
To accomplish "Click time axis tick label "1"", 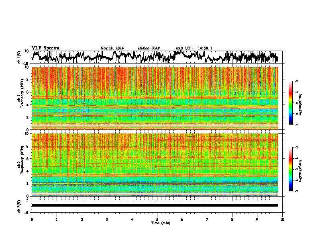I will [x=57, y=219].
